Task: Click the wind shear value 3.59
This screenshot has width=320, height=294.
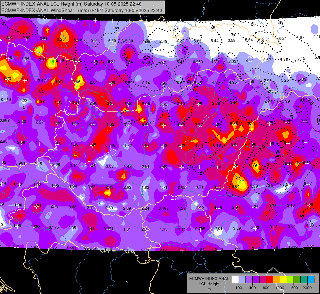Action: [x=232, y=41]
